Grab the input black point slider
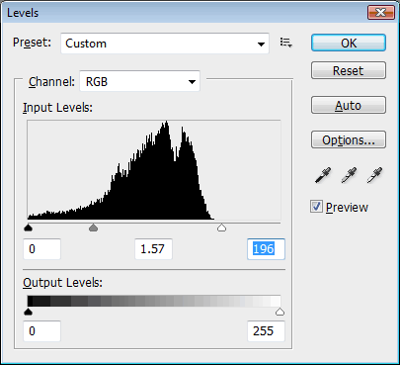The image size is (400, 365). tap(29, 228)
